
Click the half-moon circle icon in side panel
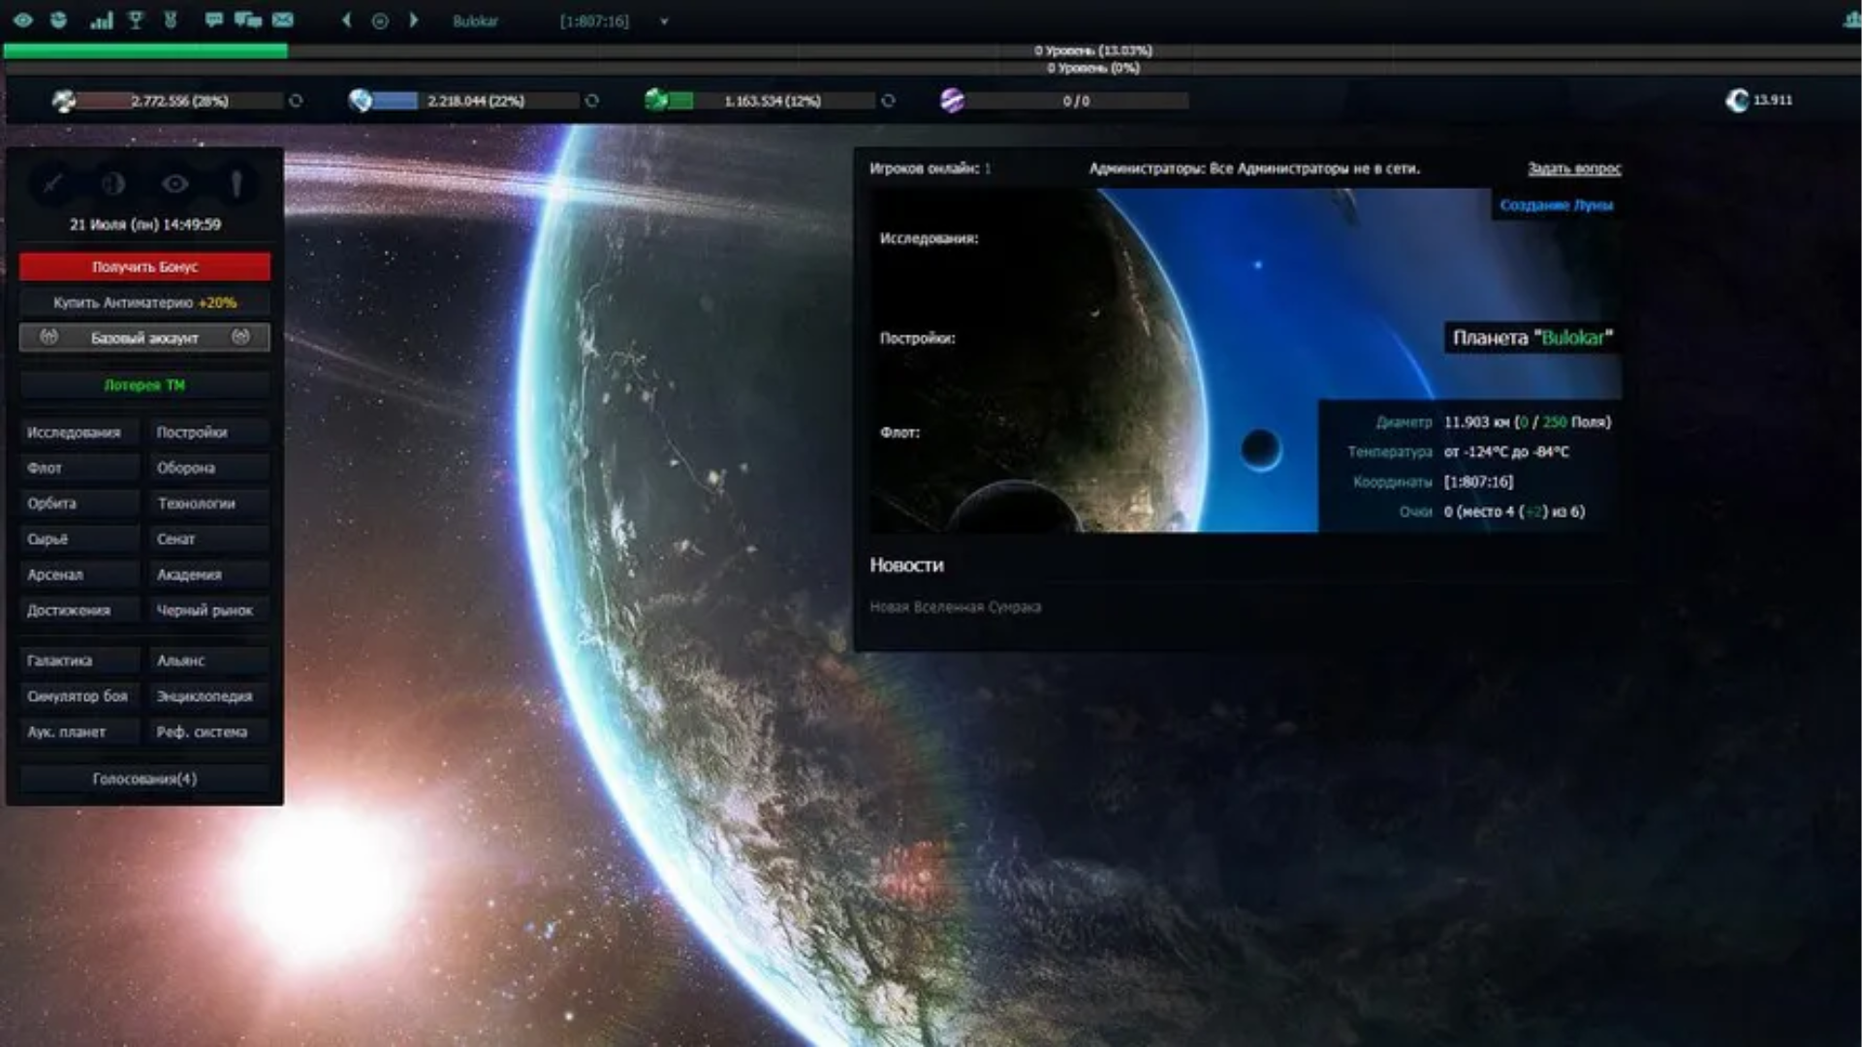113,183
